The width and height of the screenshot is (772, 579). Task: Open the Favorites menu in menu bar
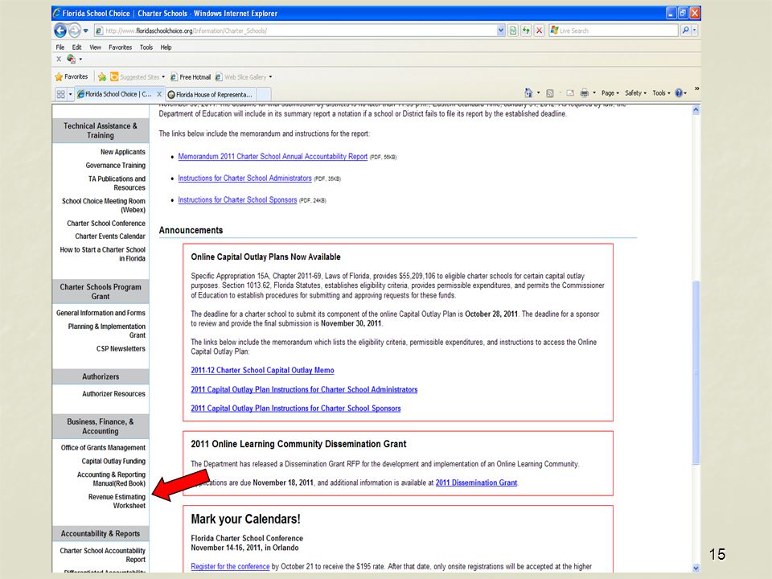pos(120,47)
